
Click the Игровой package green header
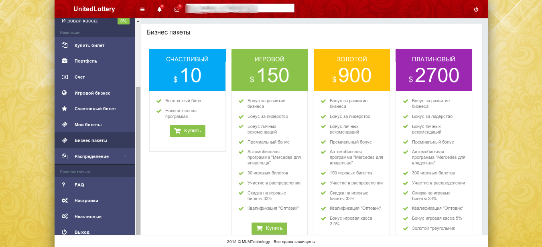270,70
